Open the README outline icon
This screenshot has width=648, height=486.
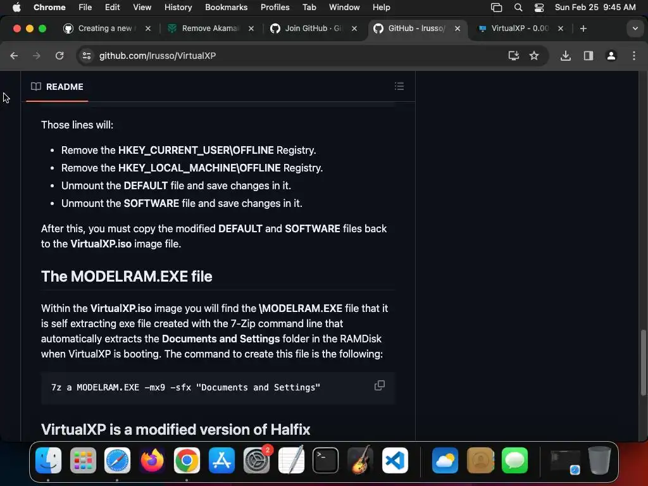(x=399, y=86)
